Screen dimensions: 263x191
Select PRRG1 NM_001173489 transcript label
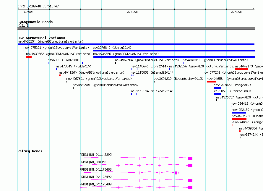pos(95,184)
